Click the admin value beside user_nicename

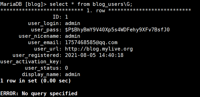point(73,36)
